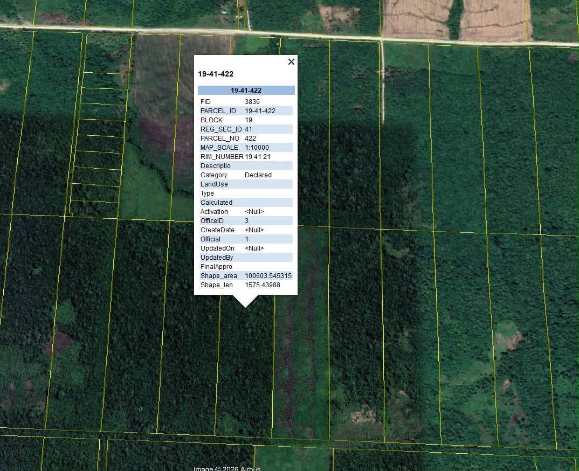
Task: Click the BLOCK value 19
Action: tap(249, 120)
